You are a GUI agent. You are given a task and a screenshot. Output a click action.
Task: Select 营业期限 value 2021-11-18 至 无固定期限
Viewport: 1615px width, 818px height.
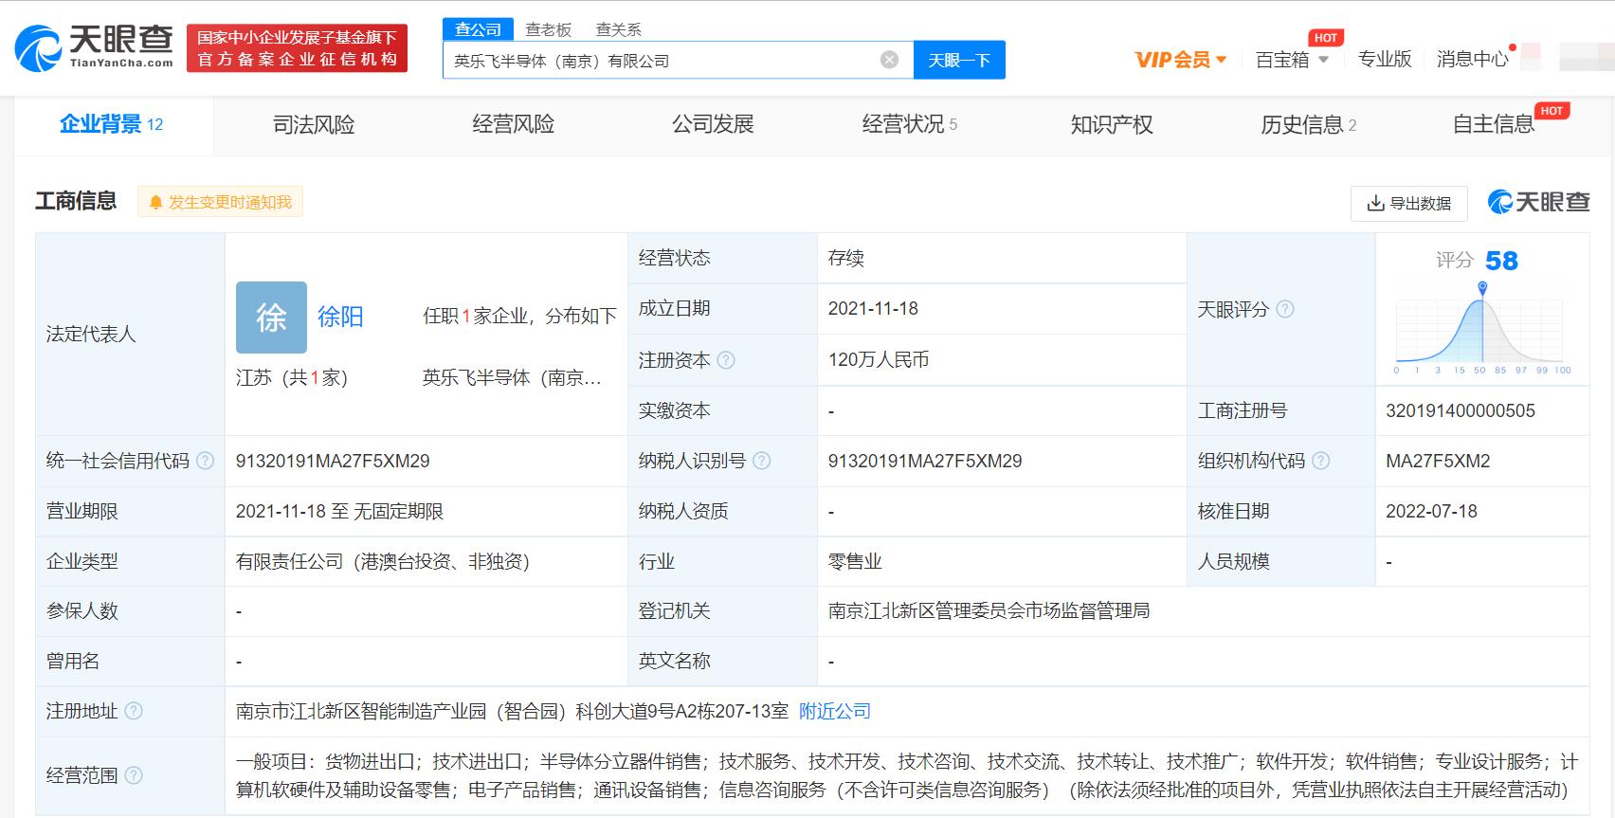pos(339,511)
